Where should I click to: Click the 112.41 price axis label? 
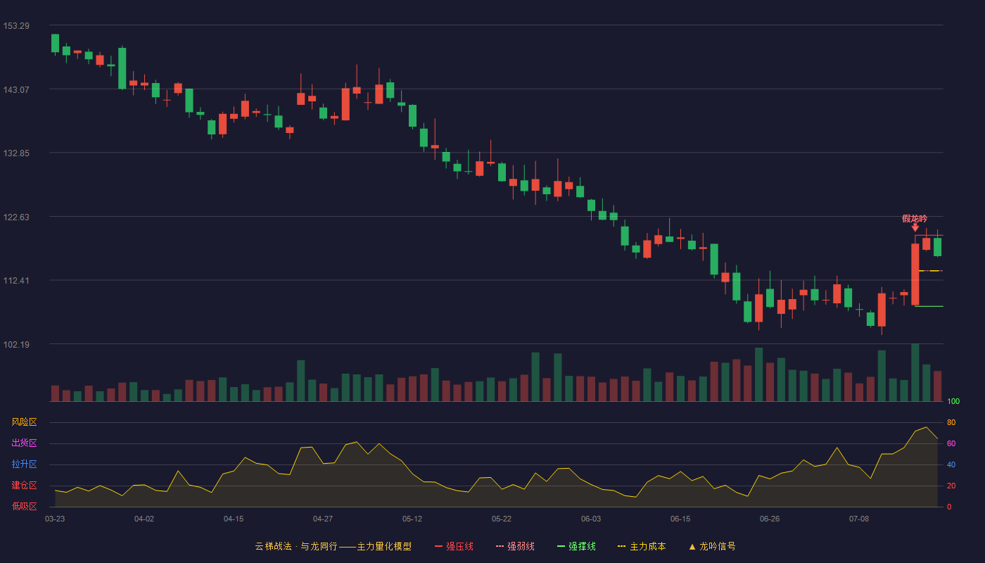(x=16, y=281)
